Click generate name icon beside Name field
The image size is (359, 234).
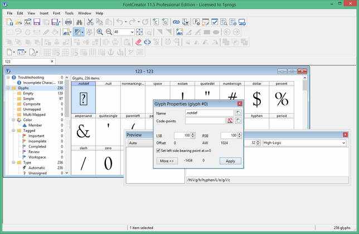click(239, 113)
